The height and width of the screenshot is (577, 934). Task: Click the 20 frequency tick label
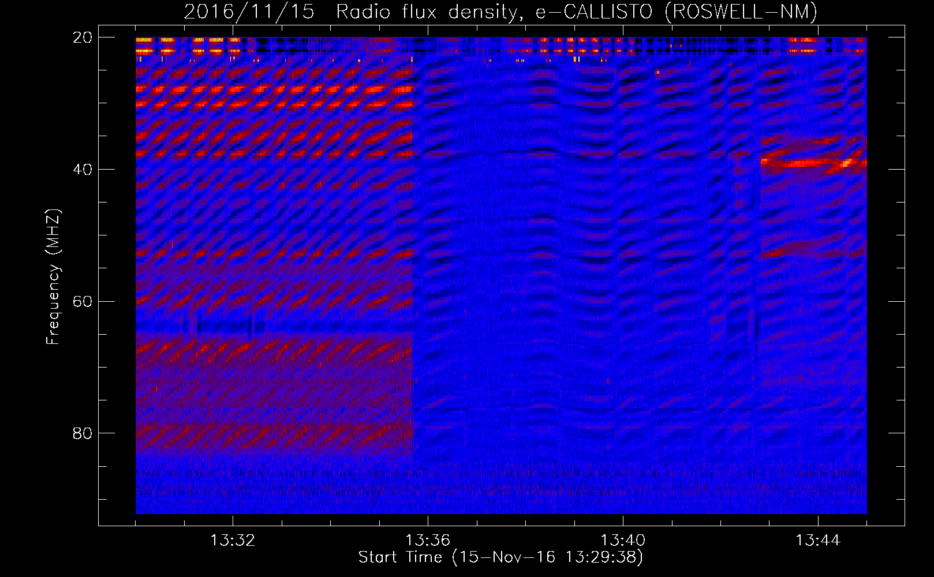pyautogui.click(x=83, y=38)
